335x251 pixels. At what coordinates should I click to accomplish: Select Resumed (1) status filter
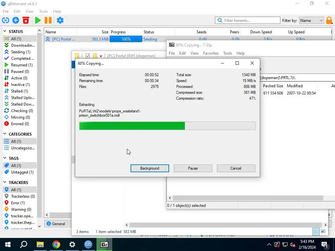coord(20,65)
